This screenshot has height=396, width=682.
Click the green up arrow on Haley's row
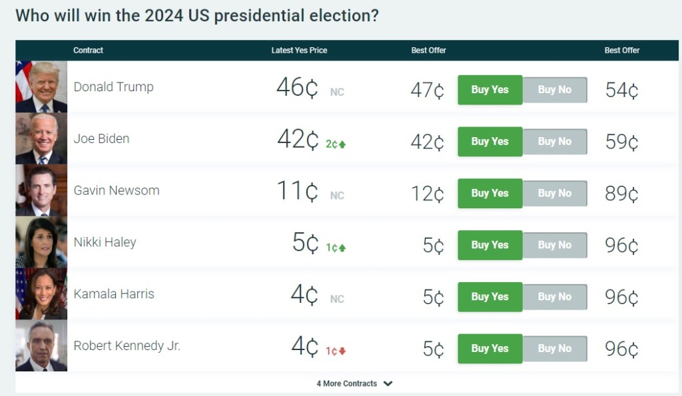[x=342, y=248]
